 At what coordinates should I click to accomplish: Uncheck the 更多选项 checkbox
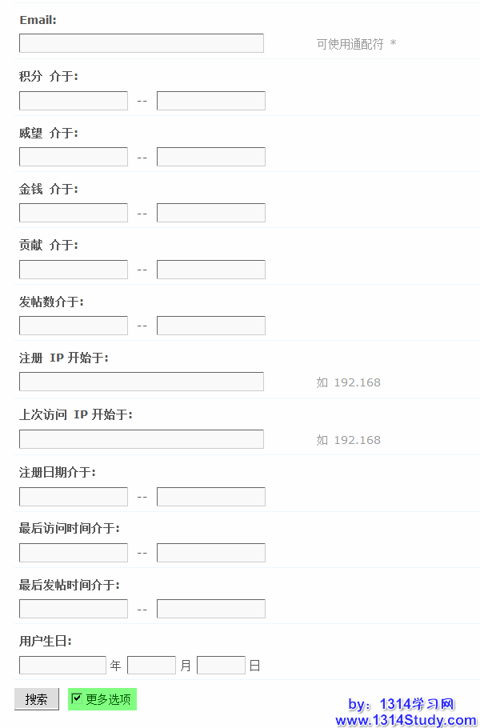[77, 698]
